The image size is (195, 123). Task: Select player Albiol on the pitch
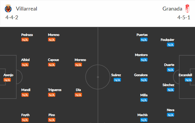click(x=25, y=60)
